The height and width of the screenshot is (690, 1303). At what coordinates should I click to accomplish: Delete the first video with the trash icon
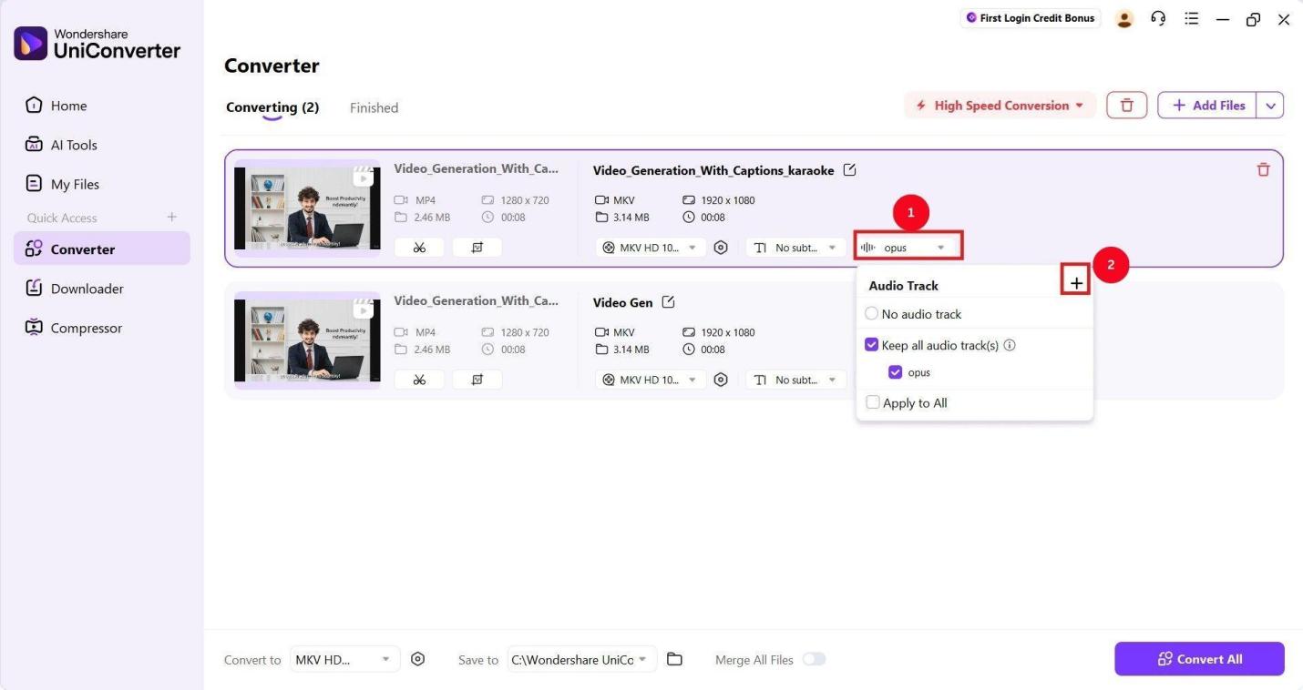click(1263, 168)
